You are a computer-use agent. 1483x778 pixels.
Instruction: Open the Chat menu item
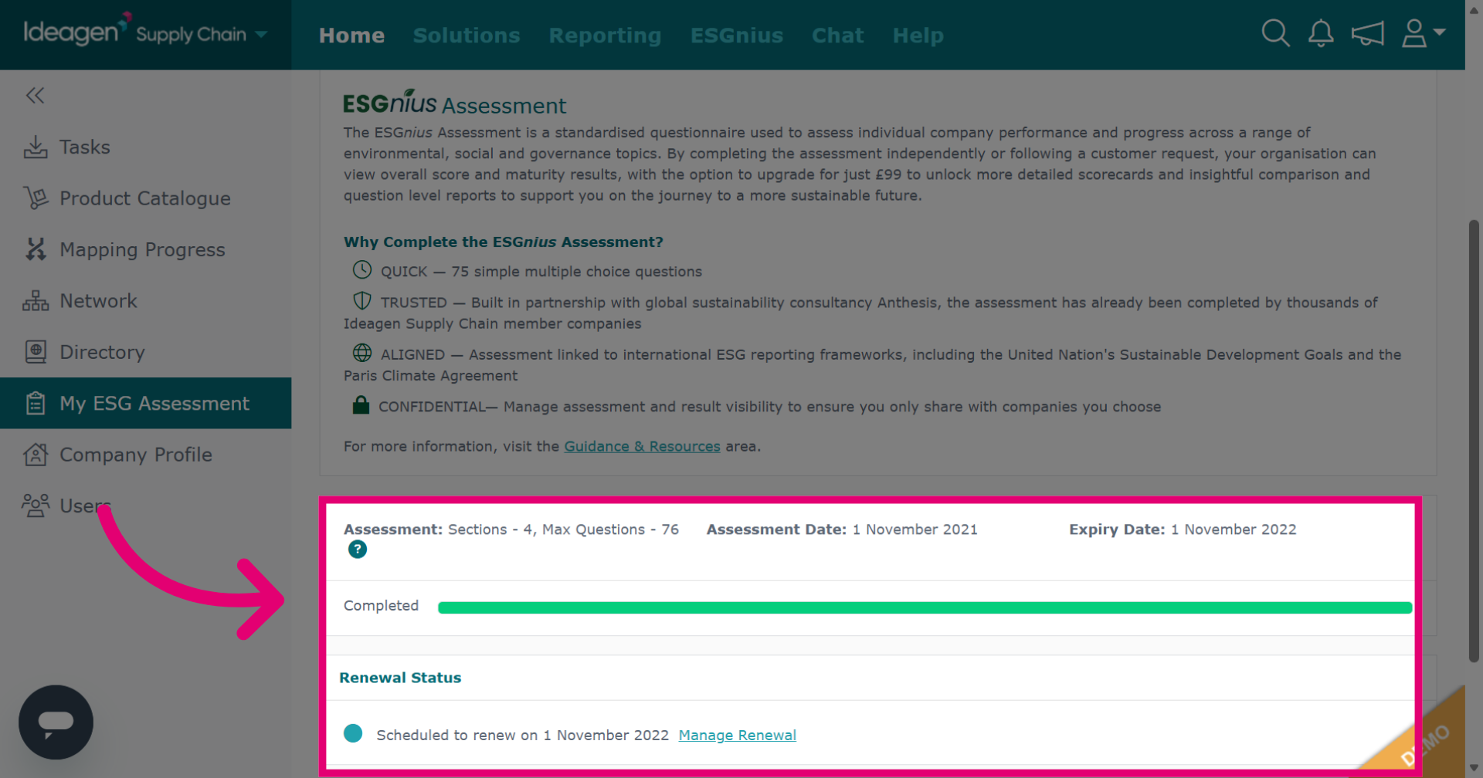coord(837,36)
